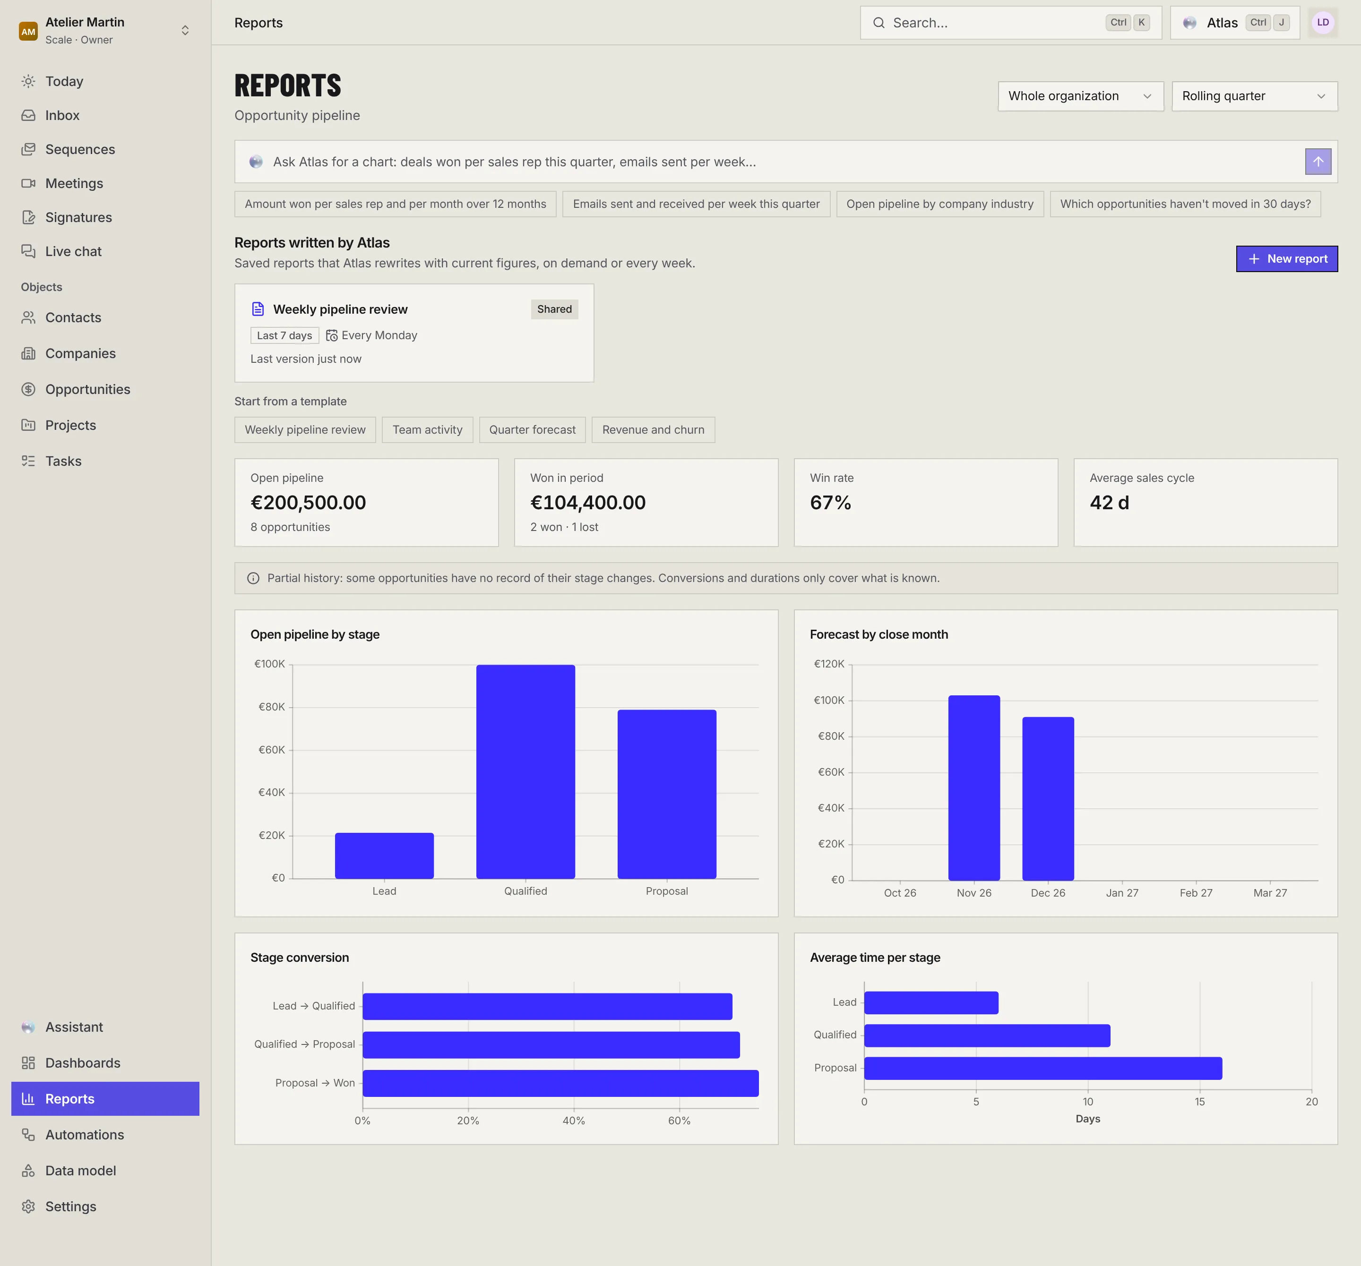Expand the Atelier Martin workspace switcher

(x=105, y=31)
